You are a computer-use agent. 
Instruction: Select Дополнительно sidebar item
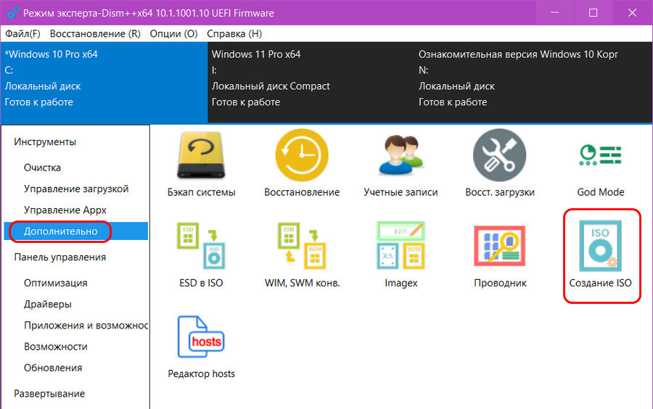coord(75,231)
